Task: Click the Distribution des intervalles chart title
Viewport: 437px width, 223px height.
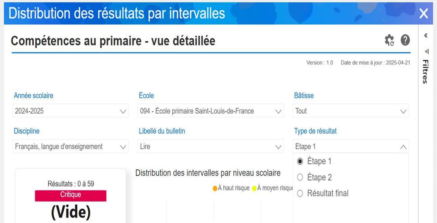Action: click(208, 173)
